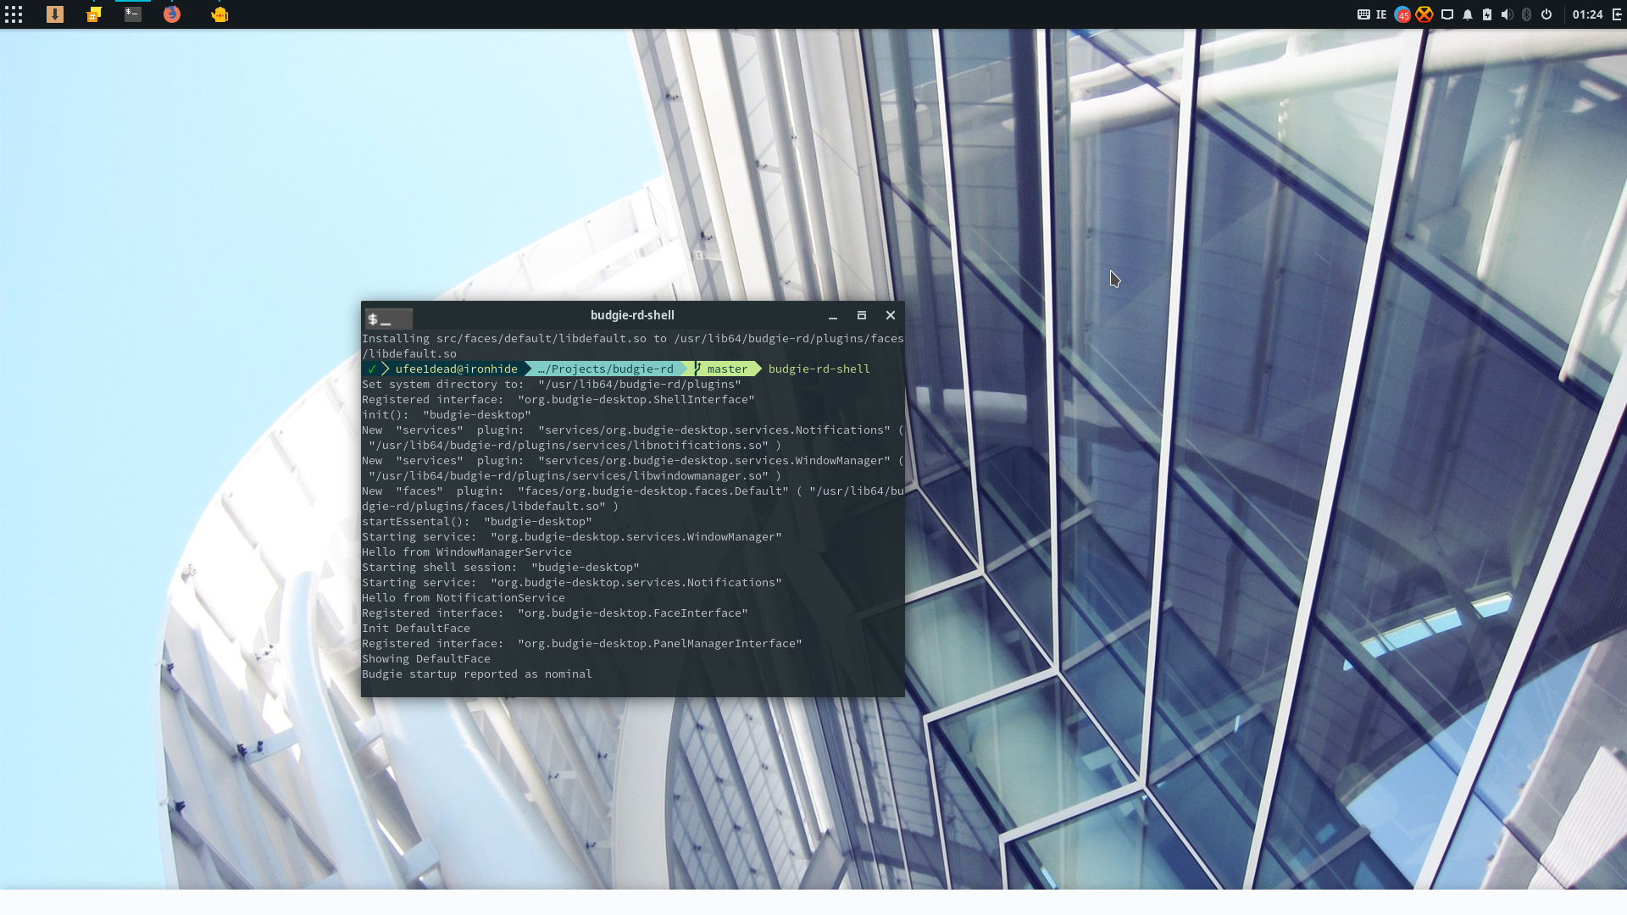
Task: Open the yellow teapot application icon
Action: pos(219,14)
